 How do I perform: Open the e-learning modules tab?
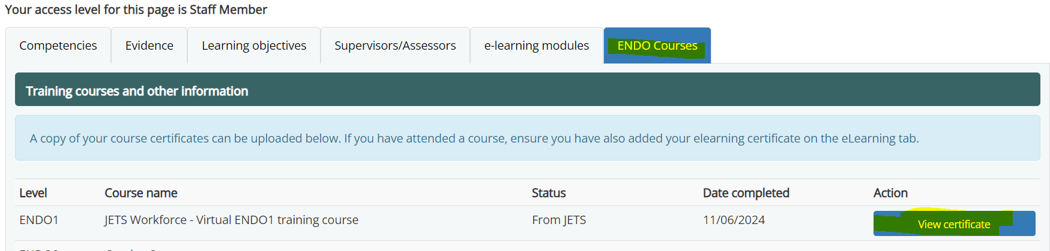click(537, 46)
